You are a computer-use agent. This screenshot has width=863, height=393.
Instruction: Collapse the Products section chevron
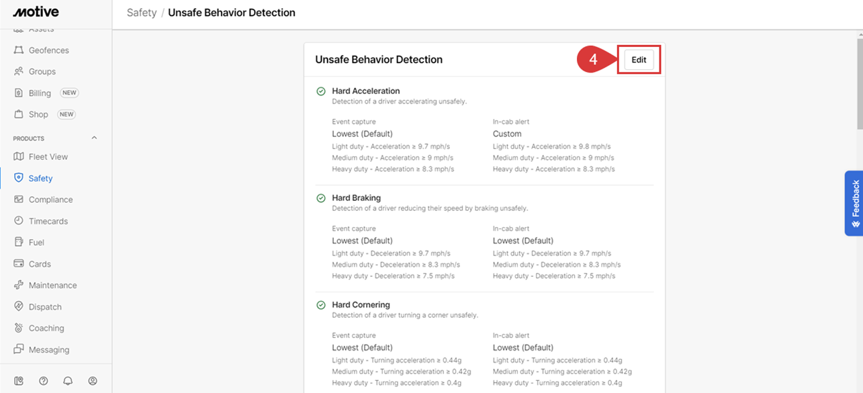click(94, 138)
